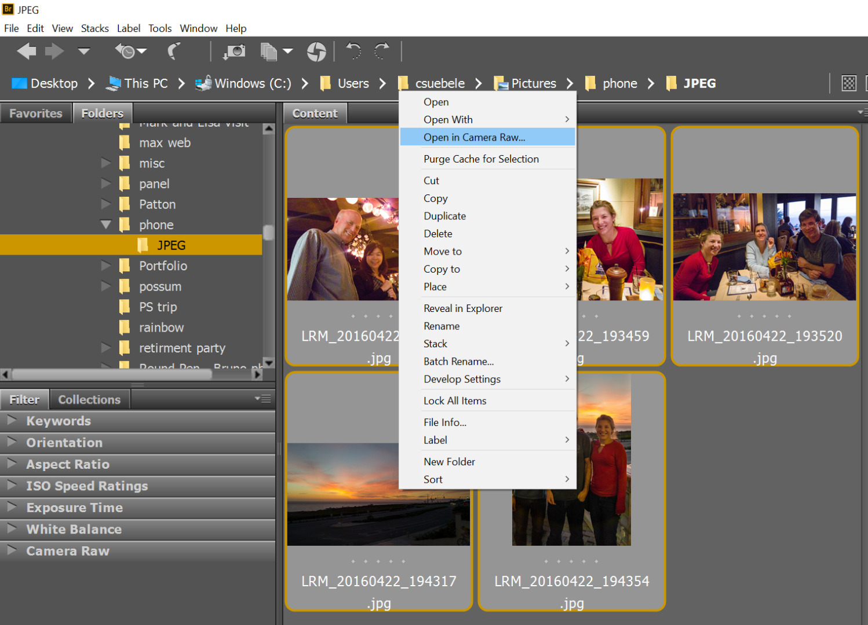This screenshot has height=625, width=868.
Task: Click the Open in Camera Raw aperture icon
Action: point(316,52)
